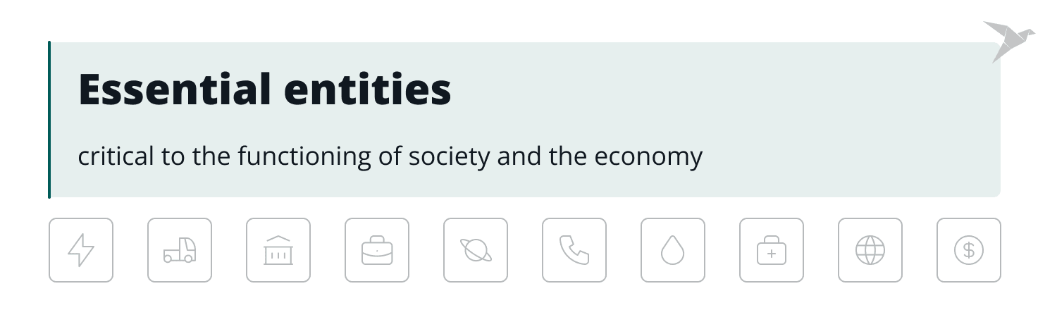The width and height of the screenshot is (1057, 310).
Task: Click the word "of" in the subtitle
Action: click(x=390, y=156)
